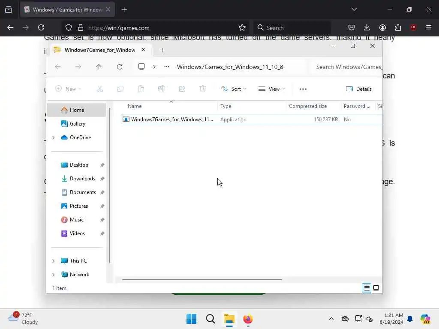Switch to details list view layout

click(x=367, y=288)
